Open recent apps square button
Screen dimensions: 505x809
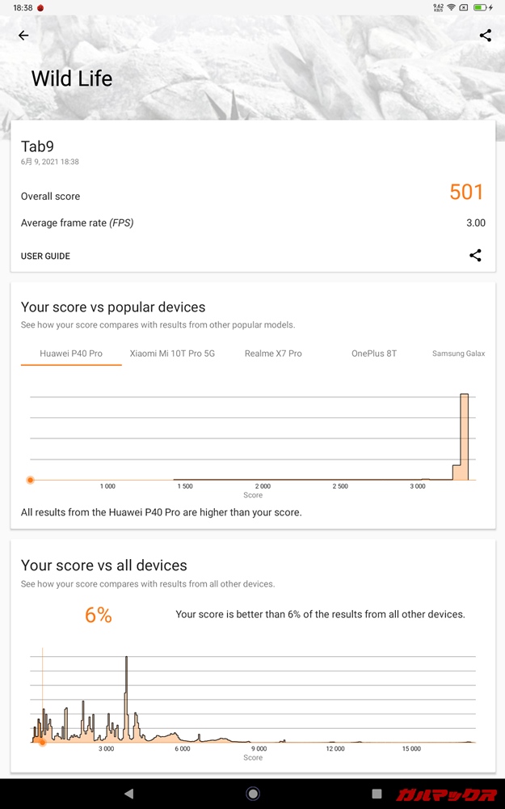(377, 794)
